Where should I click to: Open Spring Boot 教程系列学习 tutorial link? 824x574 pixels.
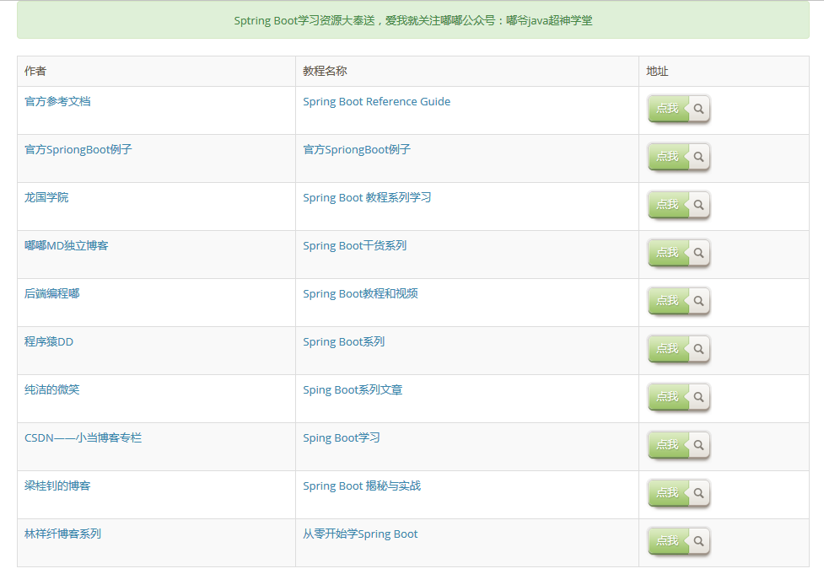[367, 198]
